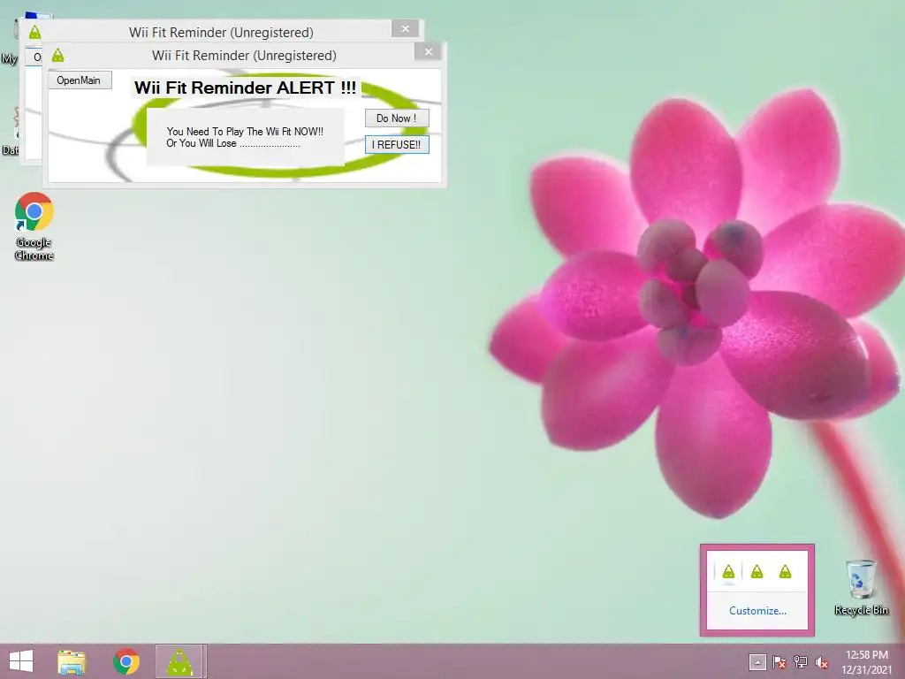Click front window's green title bar icon

tap(57, 56)
